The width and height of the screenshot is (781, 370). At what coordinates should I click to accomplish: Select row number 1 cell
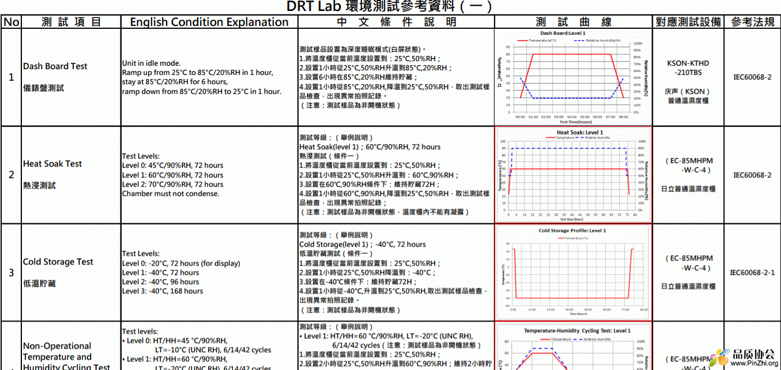pyautogui.click(x=11, y=77)
